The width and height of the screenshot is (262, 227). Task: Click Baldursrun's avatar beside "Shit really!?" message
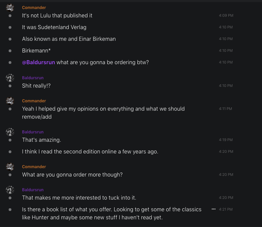[10, 78]
